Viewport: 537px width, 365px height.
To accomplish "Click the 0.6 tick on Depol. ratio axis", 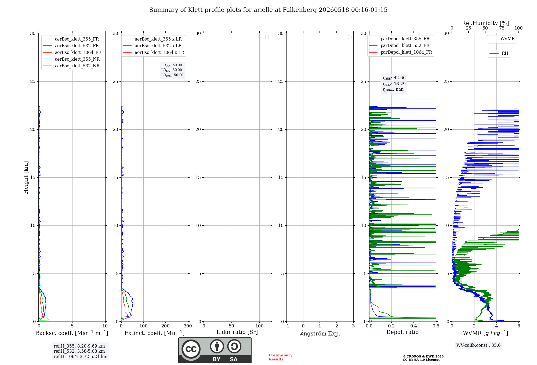I will point(436,326).
